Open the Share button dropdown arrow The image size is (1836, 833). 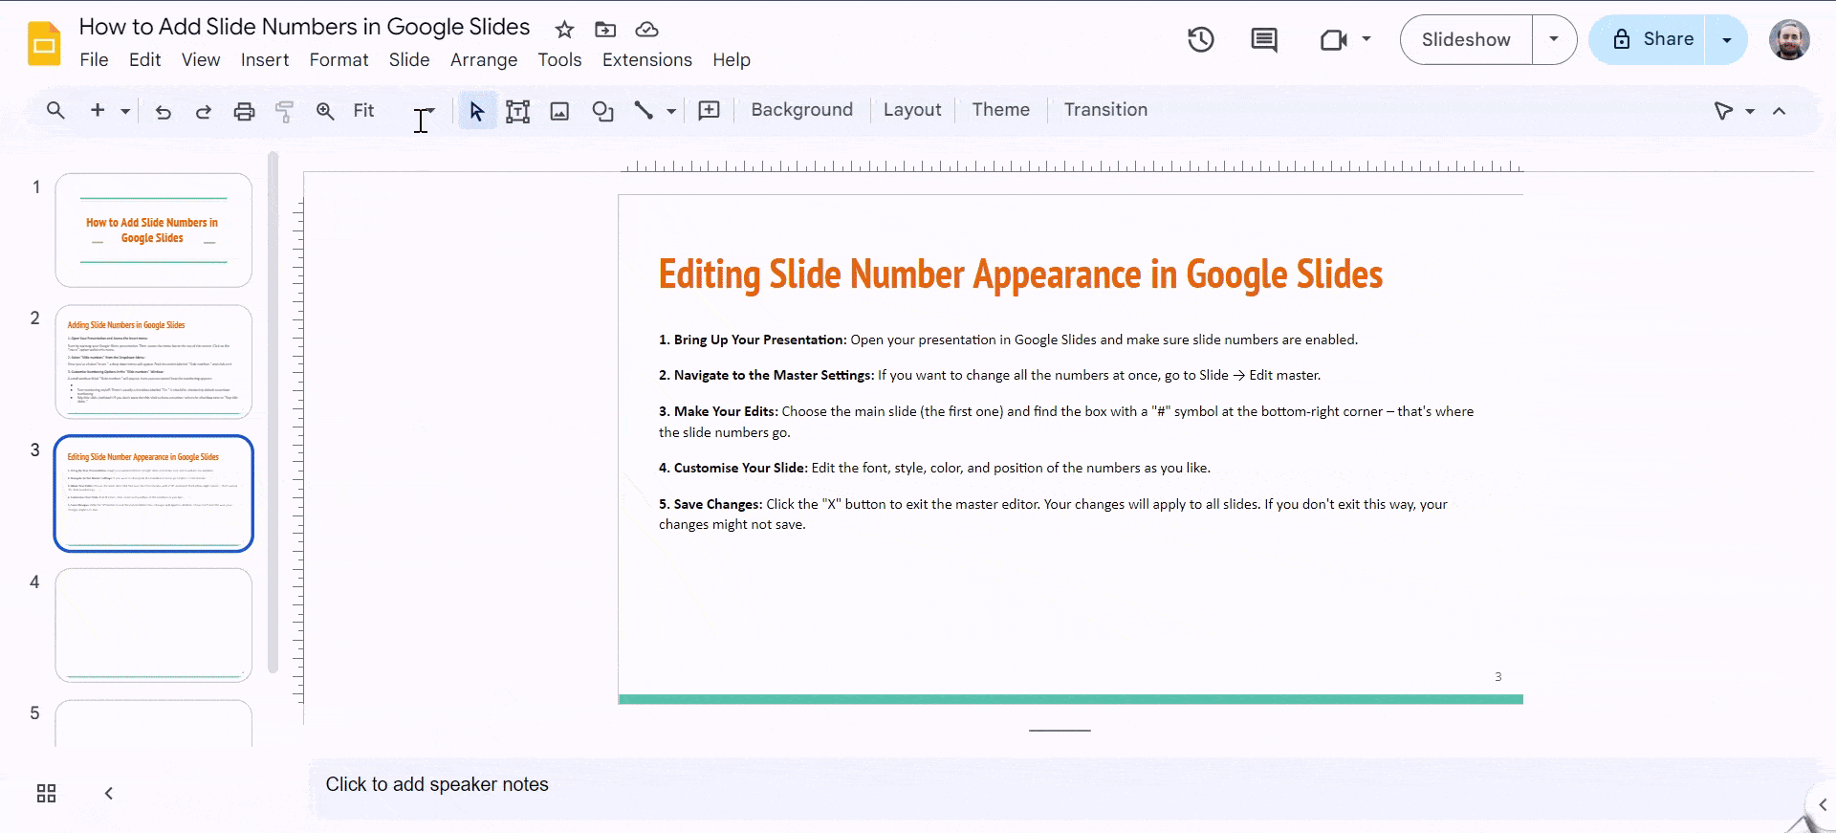(1727, 39)
